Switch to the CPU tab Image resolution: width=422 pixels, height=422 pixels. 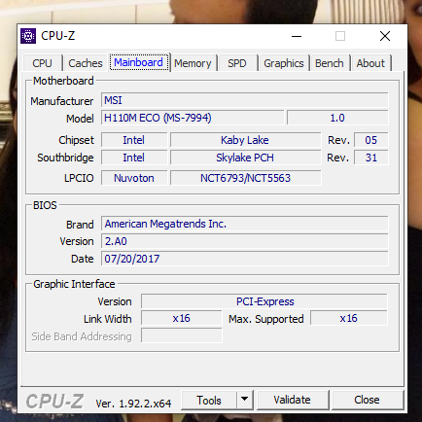(43, 63)
